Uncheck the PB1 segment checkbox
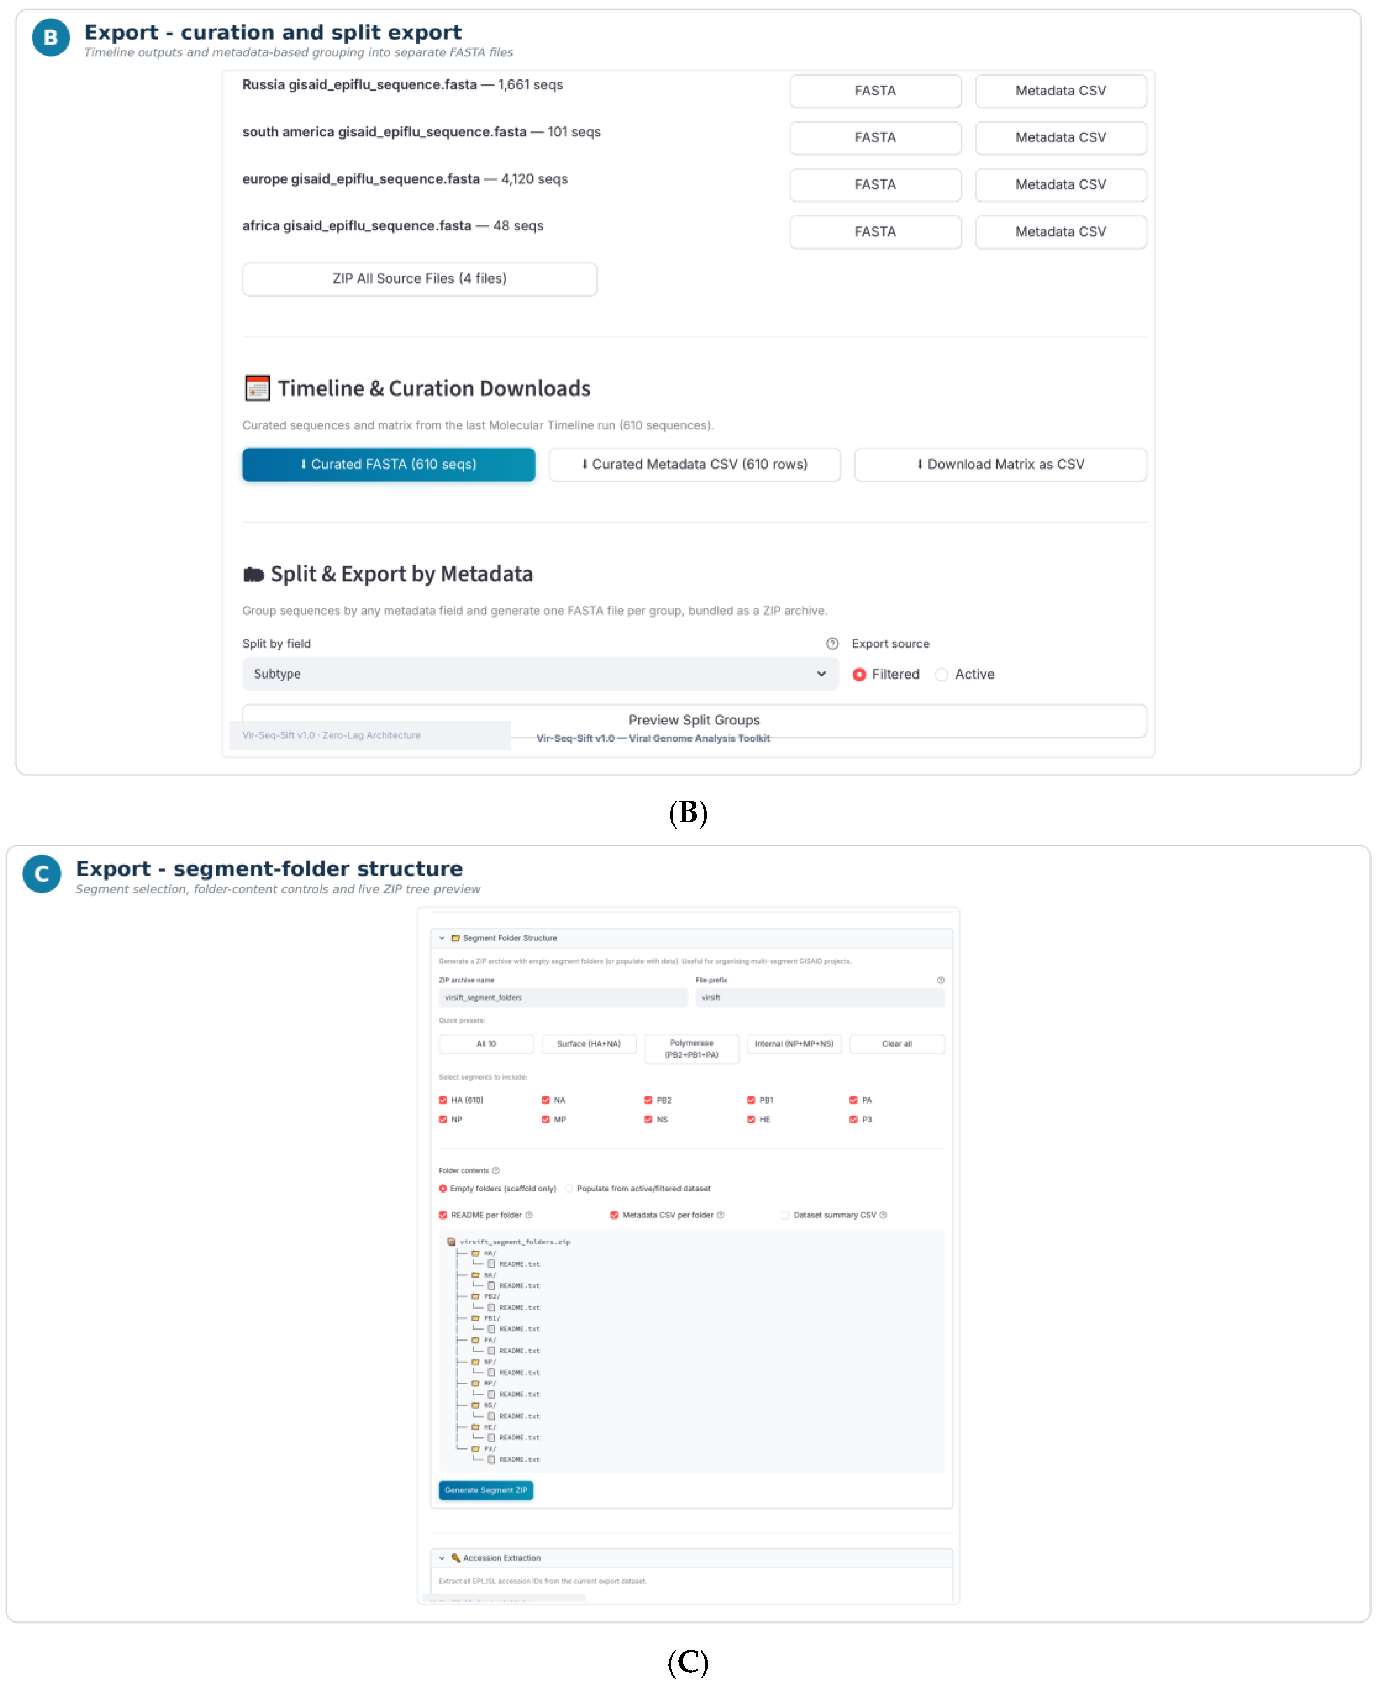The width and height of the screenshot is (1381, 1690). click(751, 1100)
